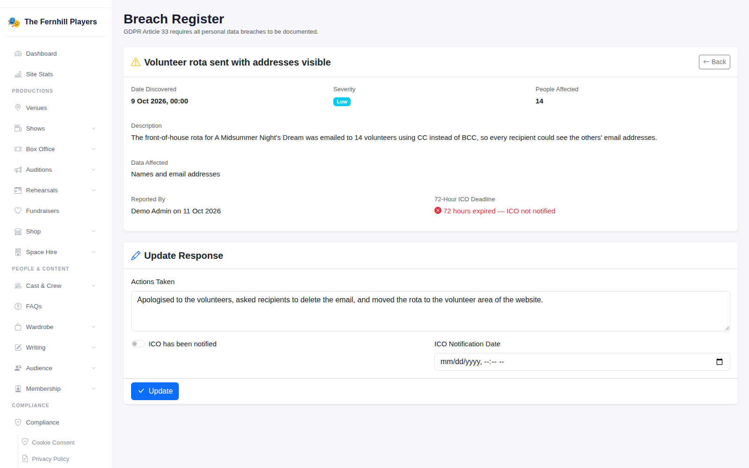Viewport: 749px width, 468px height.
Task: Click the 'Names and email addresses' value
Action: (176, 174)
